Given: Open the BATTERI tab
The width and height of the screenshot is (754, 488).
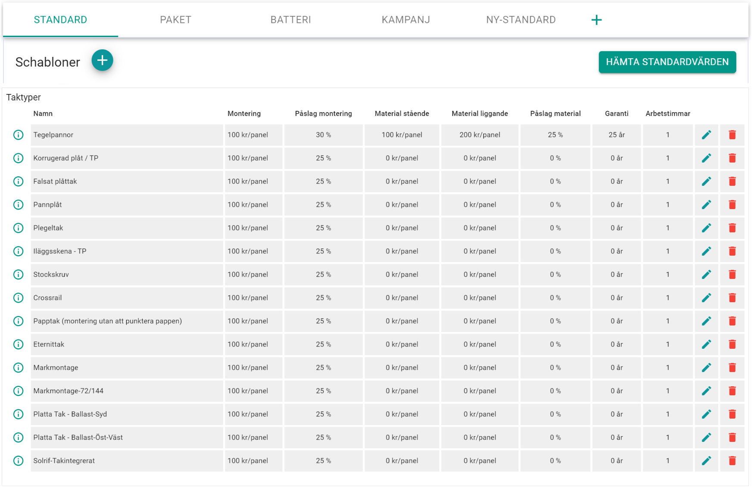Looking at the screenshot, I should (290, 20).
